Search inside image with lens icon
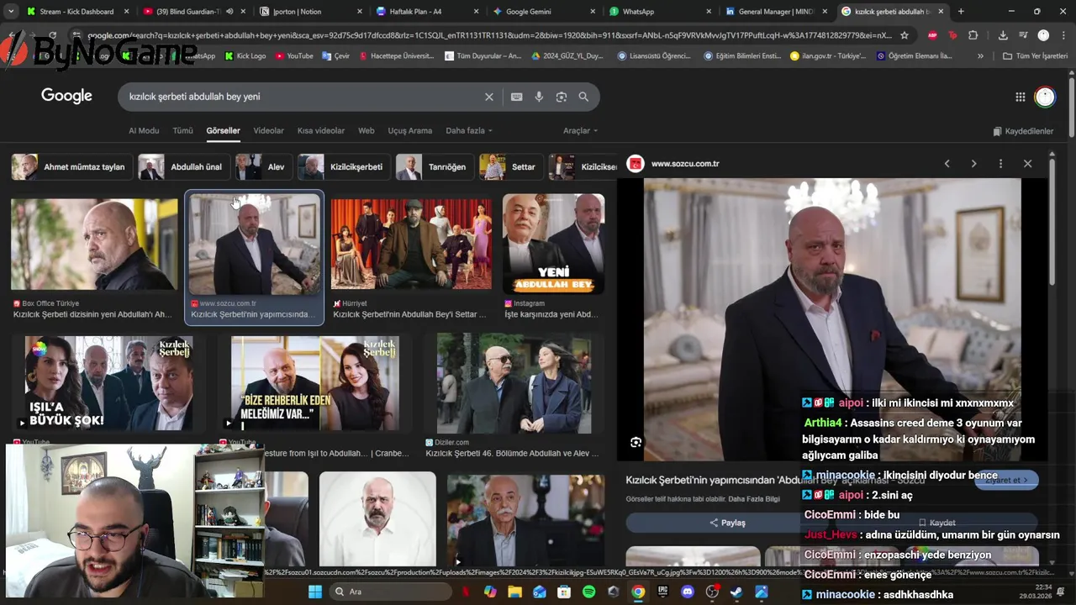This screenshot has width=1076, height=605. coord(636,442)
